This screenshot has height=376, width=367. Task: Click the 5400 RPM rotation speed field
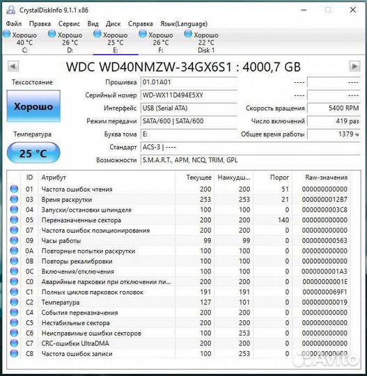coord(334,108)
